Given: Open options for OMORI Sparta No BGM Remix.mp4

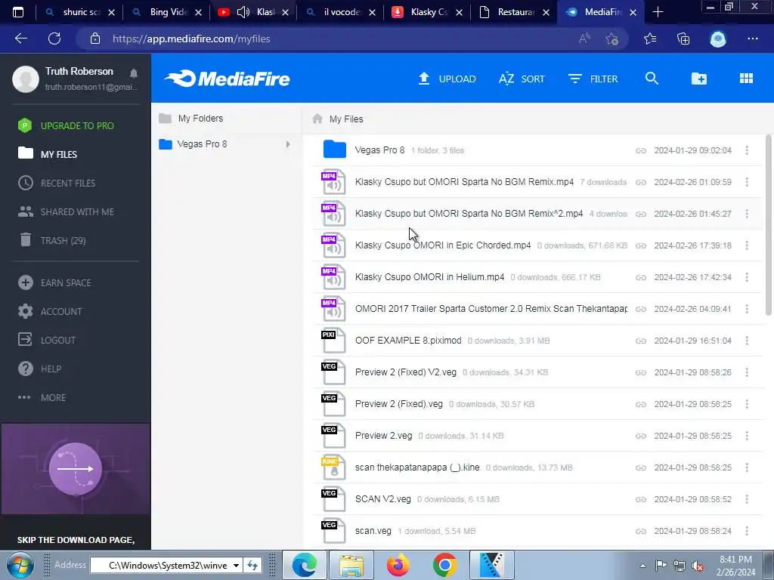Looking at the screenshot, I should [747, 182].
